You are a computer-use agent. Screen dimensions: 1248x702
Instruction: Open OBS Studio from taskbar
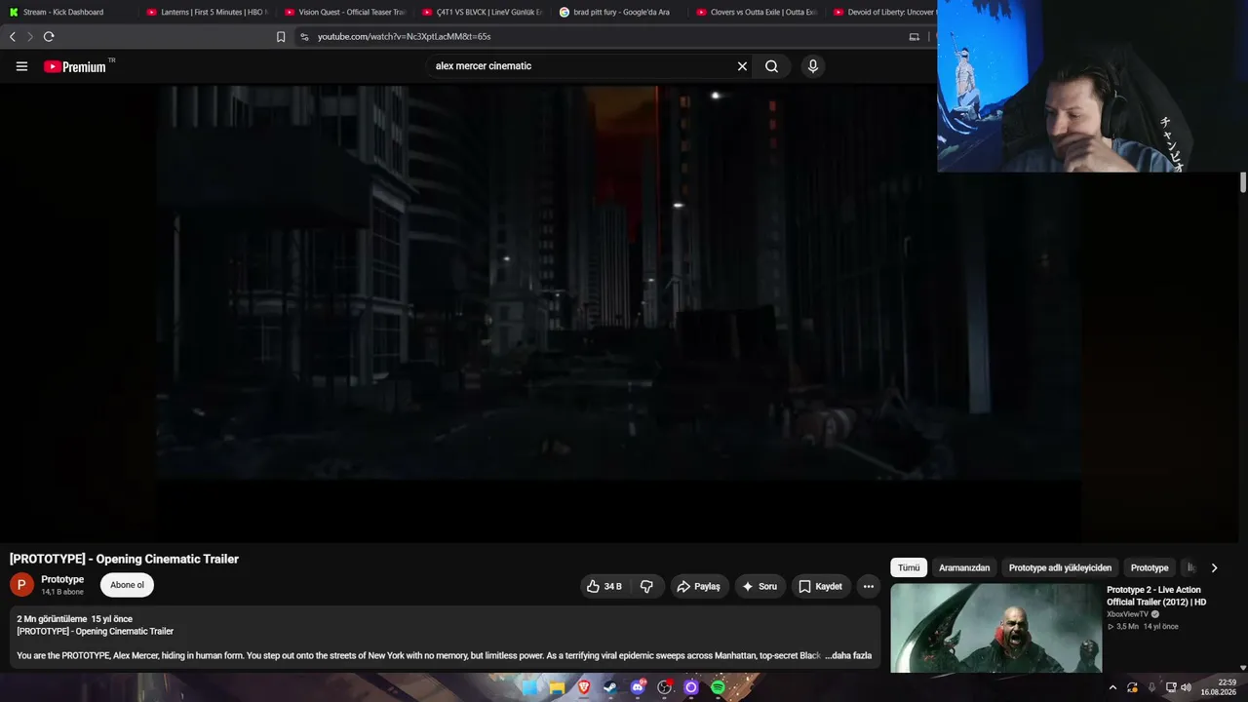click(x=665, y=687)
